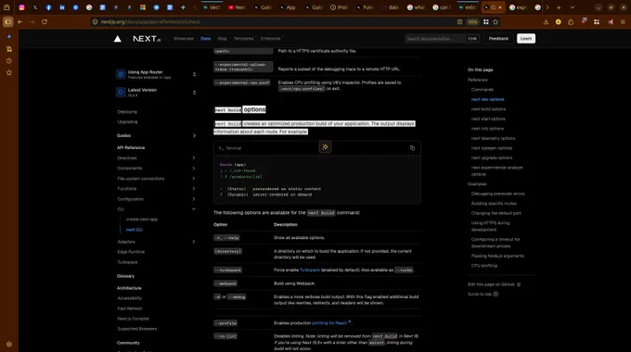
Task: Open the sidebar bookmarks star icon
Action: (9, 73)
